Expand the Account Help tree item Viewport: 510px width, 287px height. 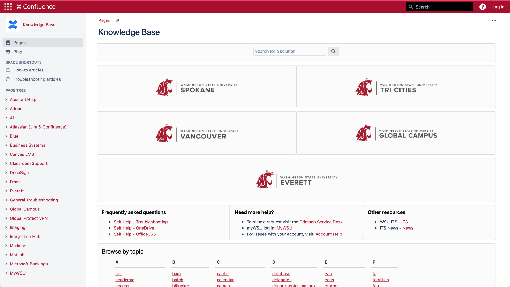[6, 100]
